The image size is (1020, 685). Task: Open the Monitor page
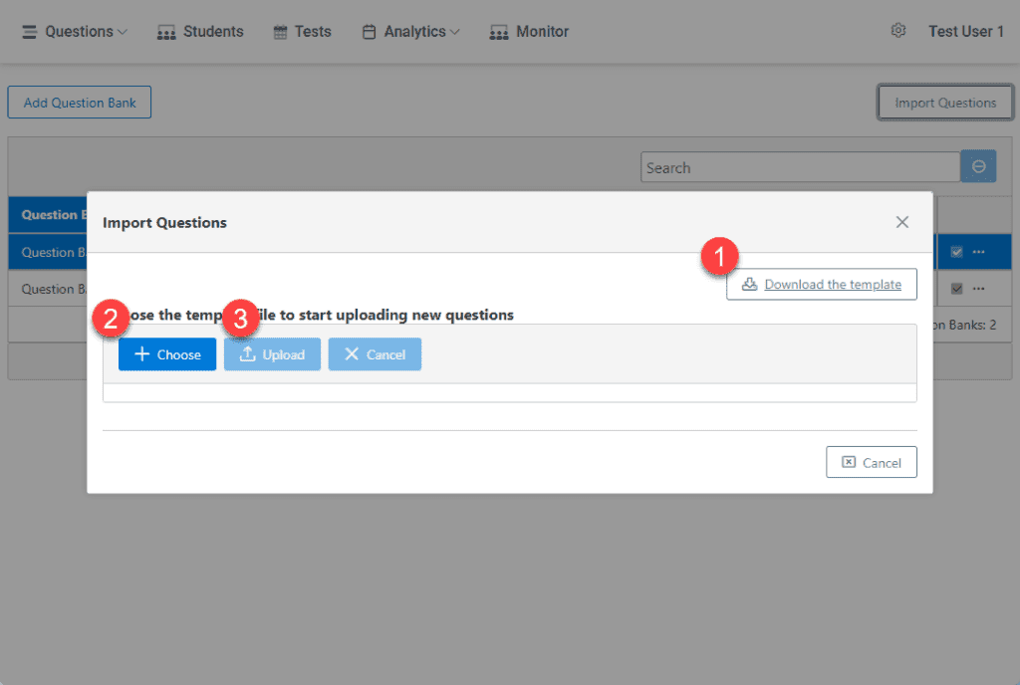pos(529,31)
